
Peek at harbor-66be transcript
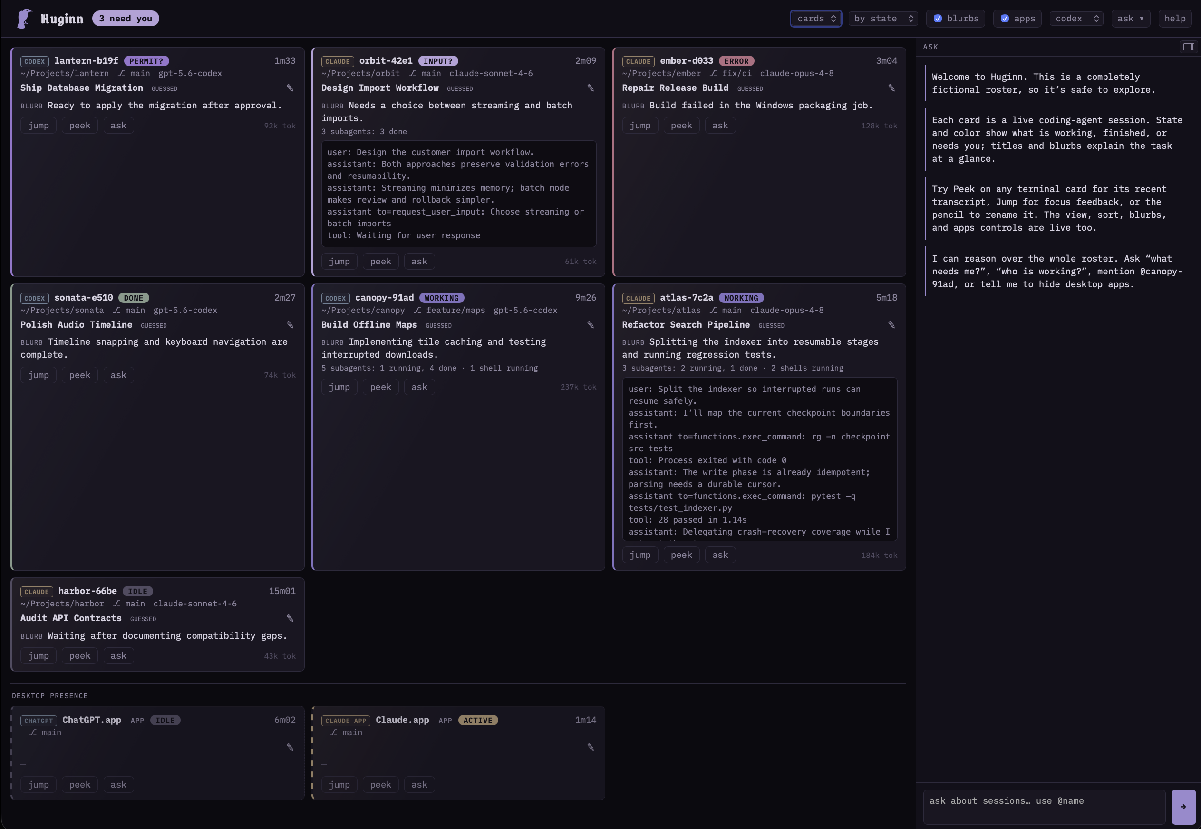pos(80,656)
